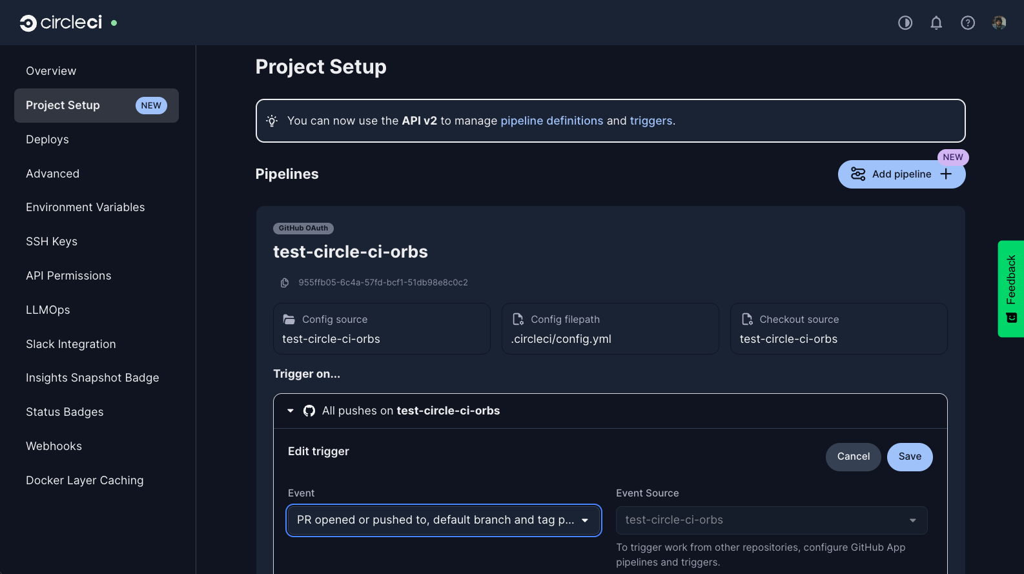Open Slack Integration settings
Image resolution: width=1024 pixels, height=574 pixels.
(71, 344)
